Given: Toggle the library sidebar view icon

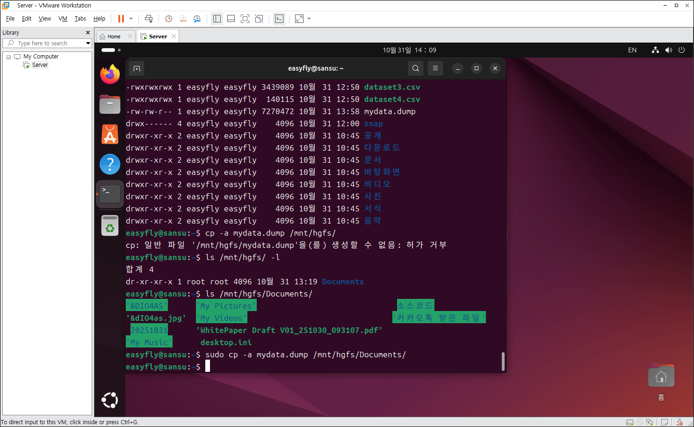Looking at the screenshot, I should tap(217, 19).
